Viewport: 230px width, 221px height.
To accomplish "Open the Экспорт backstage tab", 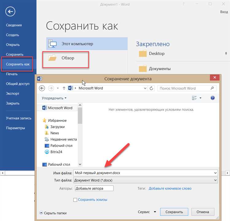I will [13, 94].
